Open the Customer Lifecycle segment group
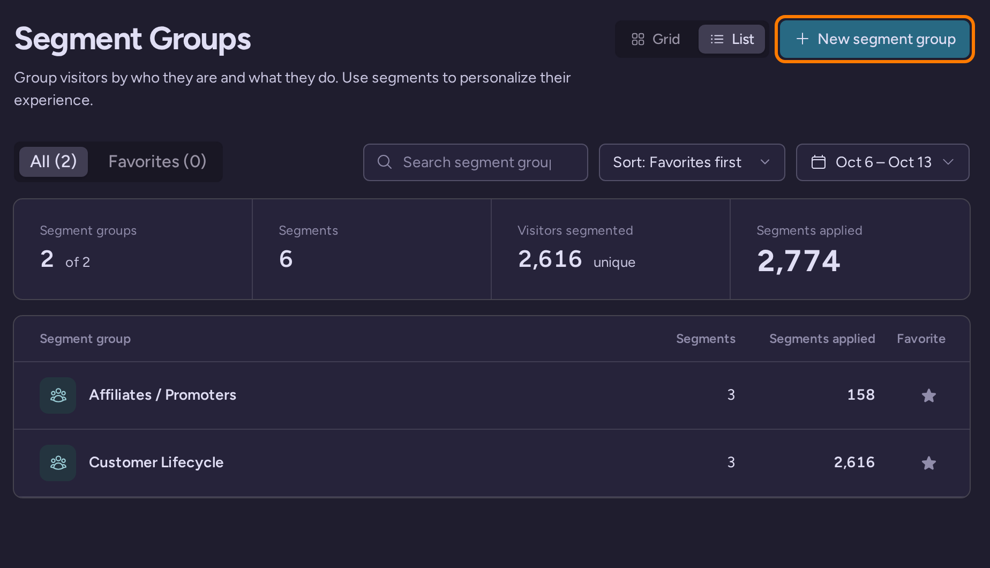This screenshot has height=568, width=990. pyautogui.click(x=156, y=462)
